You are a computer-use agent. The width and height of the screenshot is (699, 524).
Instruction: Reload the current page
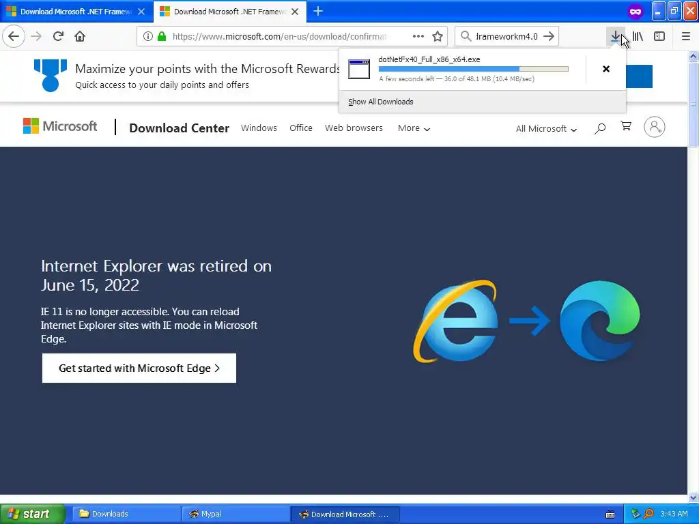pos(58,36)
